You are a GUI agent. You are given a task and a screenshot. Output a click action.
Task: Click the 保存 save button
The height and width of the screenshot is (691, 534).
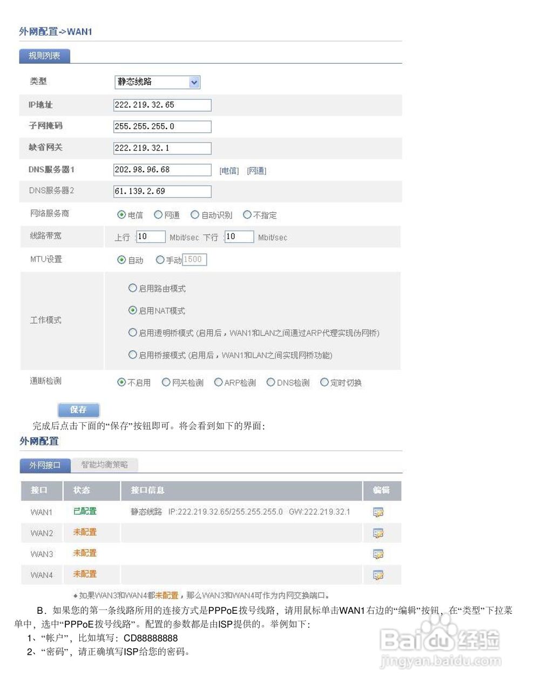[x=78, y=410]
